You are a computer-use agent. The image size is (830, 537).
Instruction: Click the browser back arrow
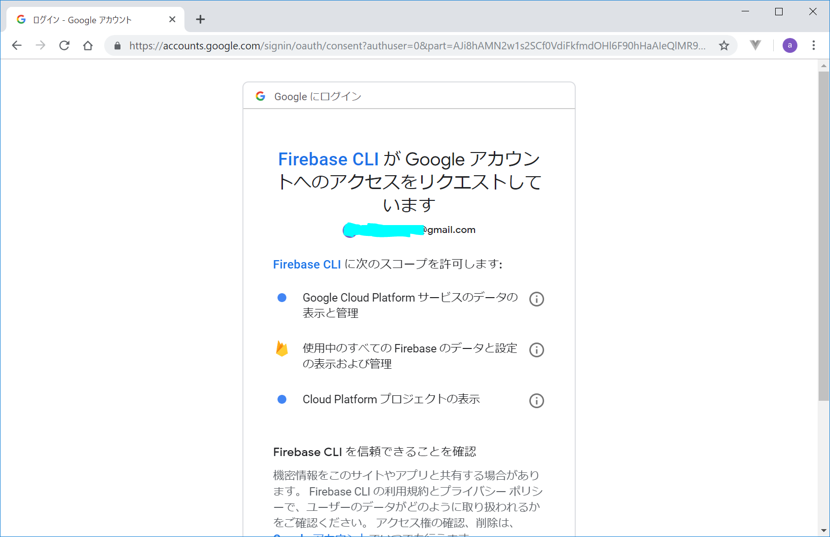coord(17,45)
